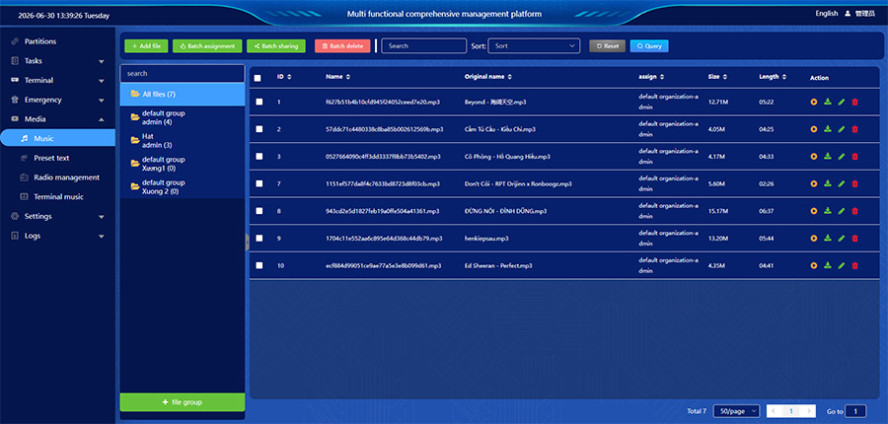Click the Batch sharing button
Image resolution: width=888 pixels, height=424 pixels.
(276, 46)
